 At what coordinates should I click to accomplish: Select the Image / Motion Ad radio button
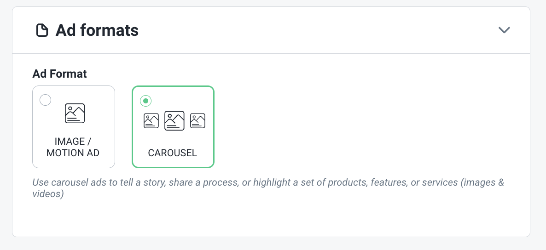(45, 100)
